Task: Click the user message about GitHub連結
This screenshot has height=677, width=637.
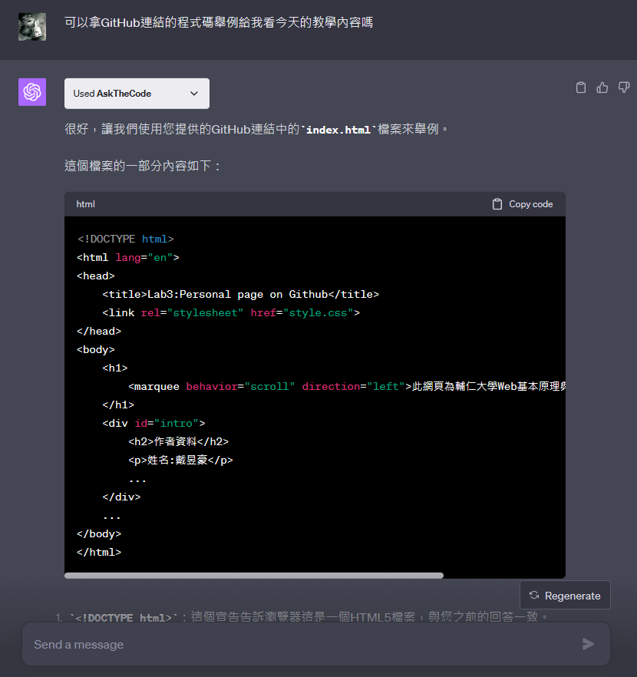Action: tap(219, 22)
